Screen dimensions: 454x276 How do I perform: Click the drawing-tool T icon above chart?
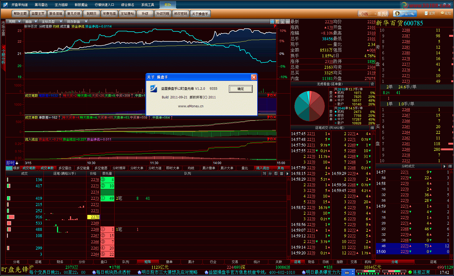point(277,21)
